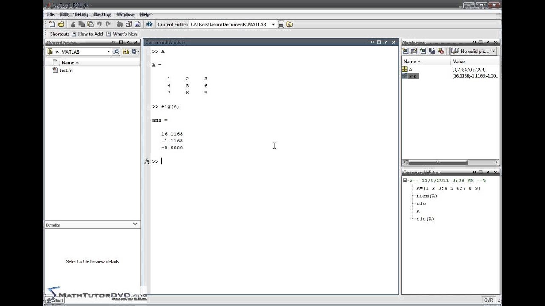Image resolution: width=545 pixels, height=306 pixels.
Task: Select eig(A) in Command History
Action: 425,219
